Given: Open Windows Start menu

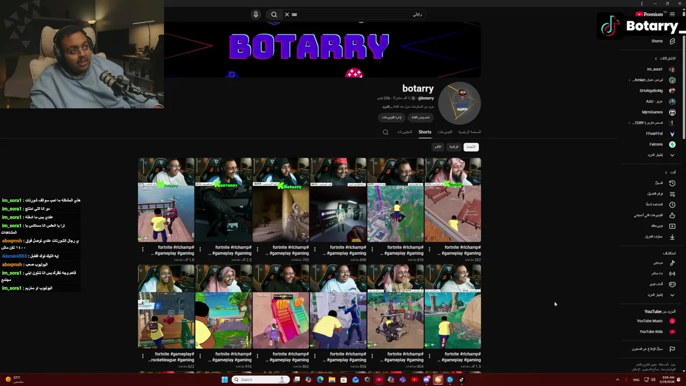Looking at the screenshot, I should point(225,380).
